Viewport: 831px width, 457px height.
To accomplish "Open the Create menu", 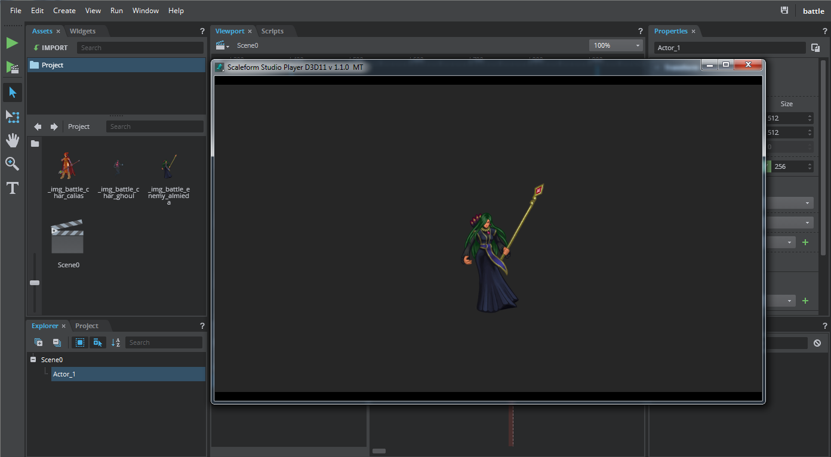I will 64,11.
